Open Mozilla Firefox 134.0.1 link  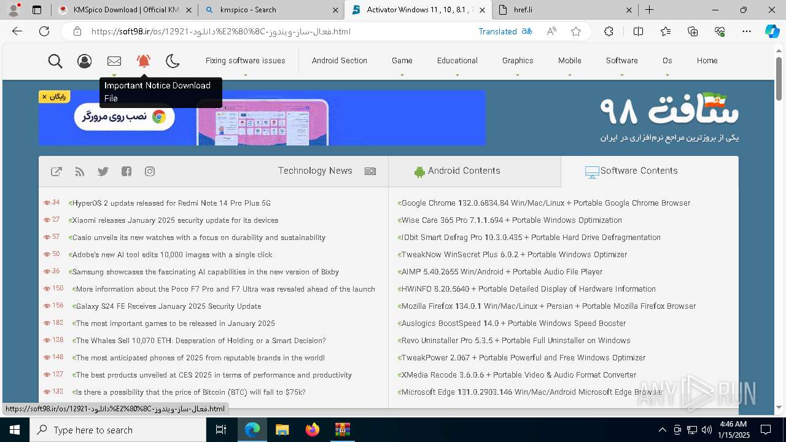click(548, 306)
